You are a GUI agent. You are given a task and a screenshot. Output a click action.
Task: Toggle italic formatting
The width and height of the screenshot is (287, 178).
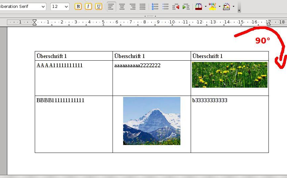(88, 7)
